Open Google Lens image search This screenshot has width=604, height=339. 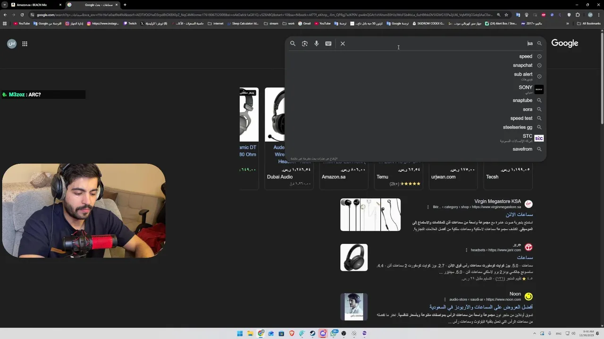305,43
